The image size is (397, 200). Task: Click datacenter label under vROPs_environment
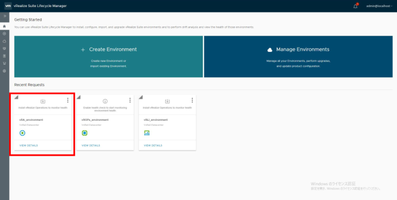point(91,125)
